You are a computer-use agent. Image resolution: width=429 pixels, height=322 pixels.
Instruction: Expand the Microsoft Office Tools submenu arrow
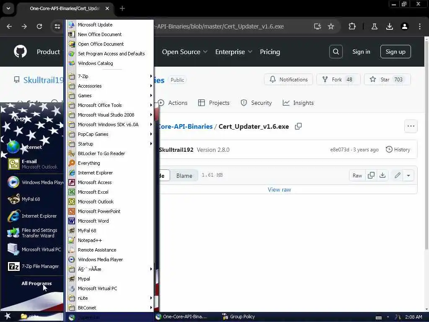(151, 105)
